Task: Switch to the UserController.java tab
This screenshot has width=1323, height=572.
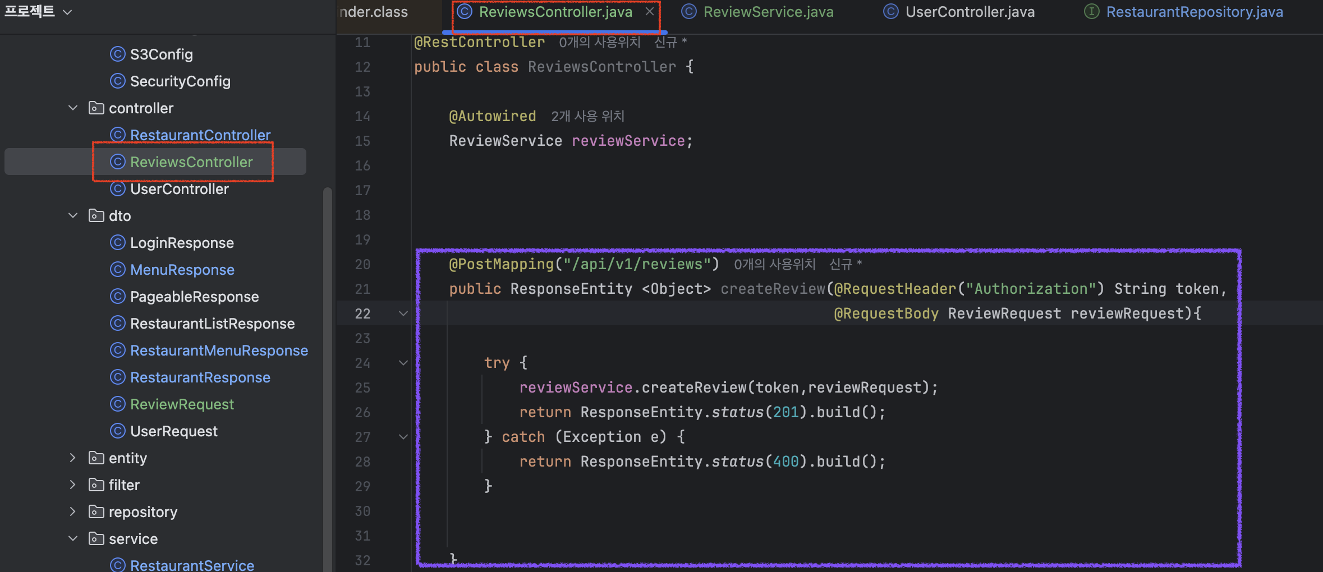Action: click(970, 12)
